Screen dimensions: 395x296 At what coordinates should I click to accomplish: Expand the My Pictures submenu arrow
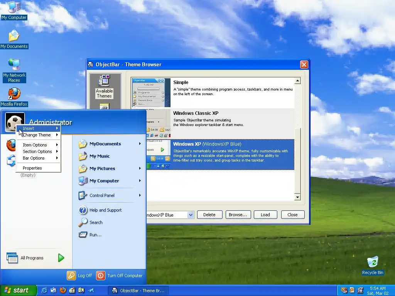point(140,168)
